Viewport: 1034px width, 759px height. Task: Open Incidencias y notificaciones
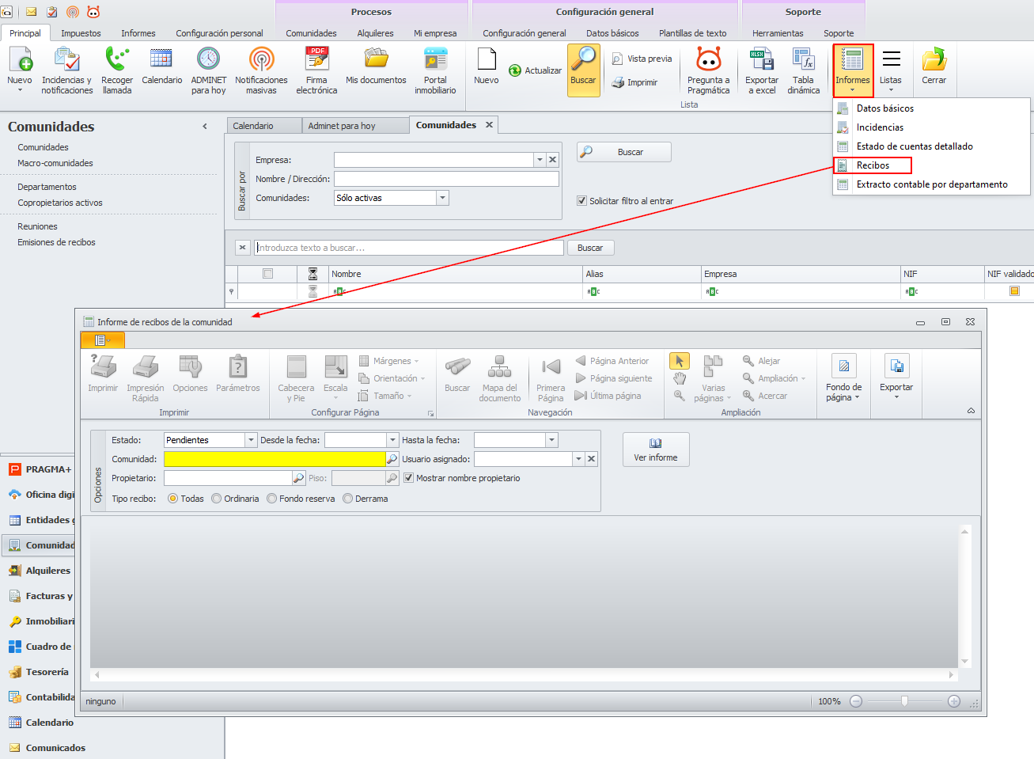[x=66, y=70]
